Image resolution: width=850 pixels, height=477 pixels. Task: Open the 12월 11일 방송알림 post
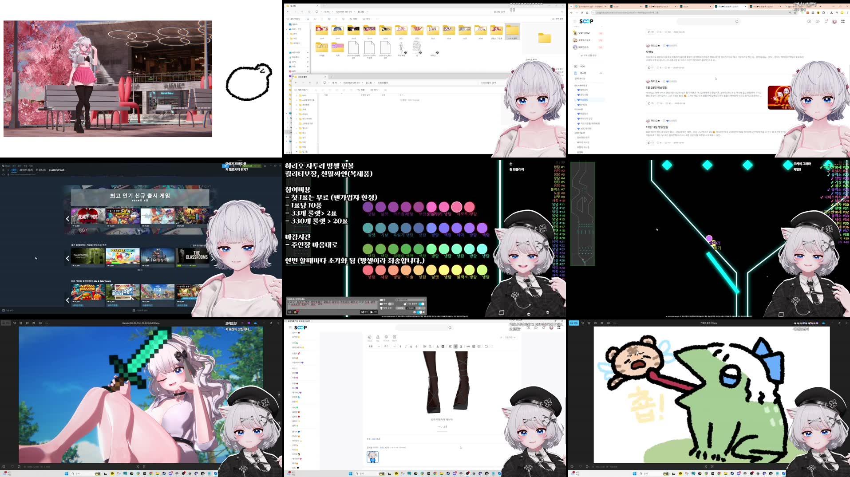coord(657,127)
